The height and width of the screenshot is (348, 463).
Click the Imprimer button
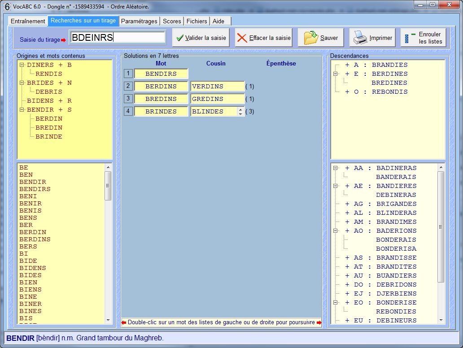coord(372,38)
